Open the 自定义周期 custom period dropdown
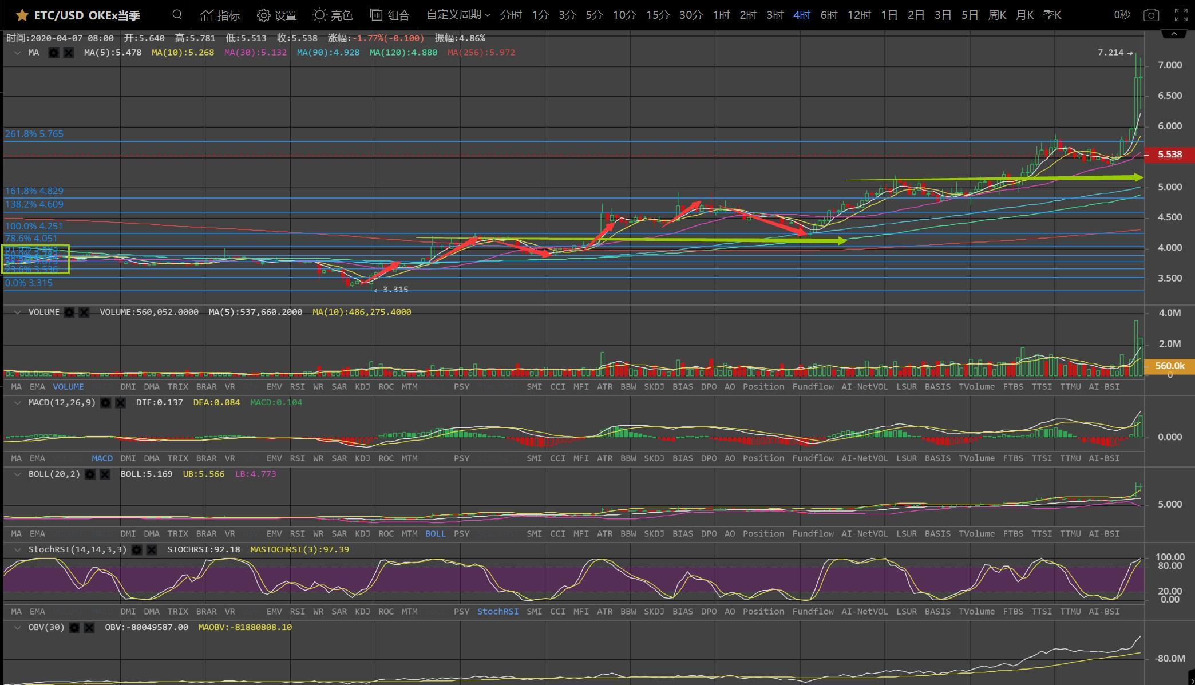Image resolution: width=1195 pixels, height=685 pixels. click(x=458, y=15)
